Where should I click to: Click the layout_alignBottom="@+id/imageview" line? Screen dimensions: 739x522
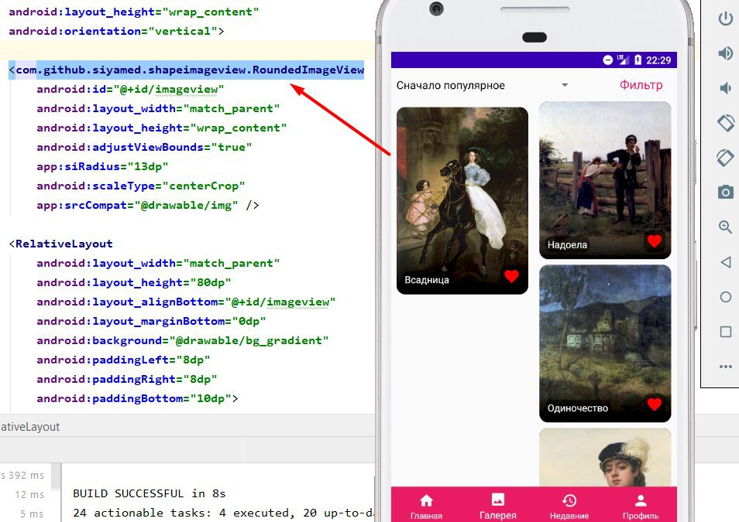pyautogui.click(x=186, y=302)
